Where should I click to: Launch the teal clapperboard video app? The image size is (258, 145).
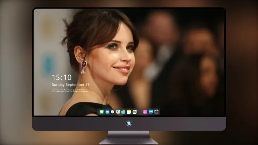point(123,112)
